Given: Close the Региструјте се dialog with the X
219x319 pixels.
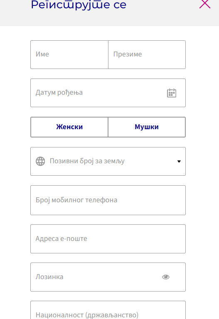Looking at the screenshot, I should click(205, 4).
